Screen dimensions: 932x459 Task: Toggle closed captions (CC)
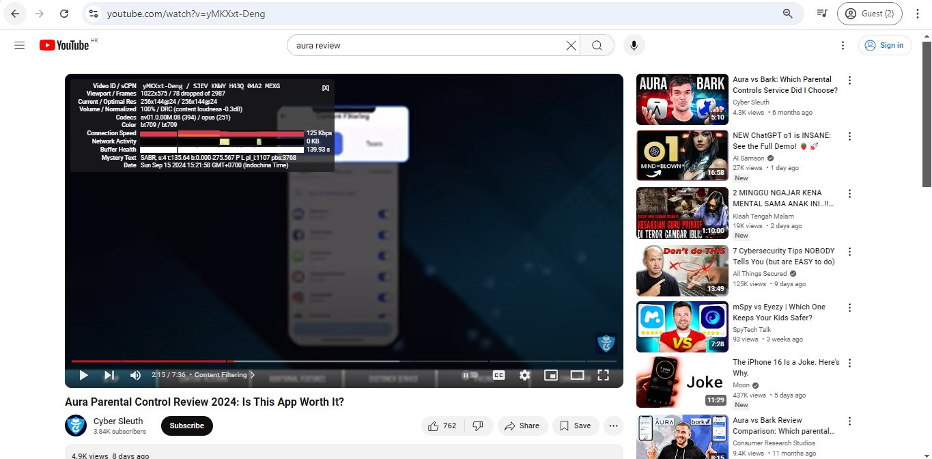[x=498, y=375]
